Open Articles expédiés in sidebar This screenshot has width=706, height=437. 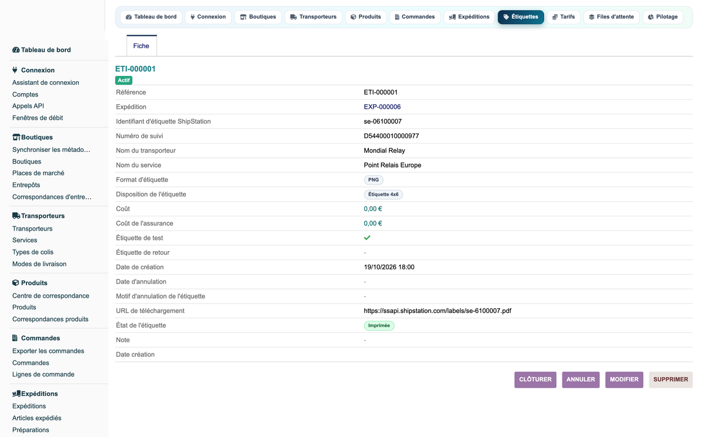pos(37,418)
